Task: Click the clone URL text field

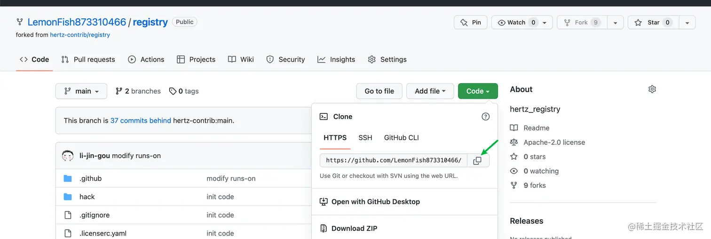Action: [x=394, y=160]
